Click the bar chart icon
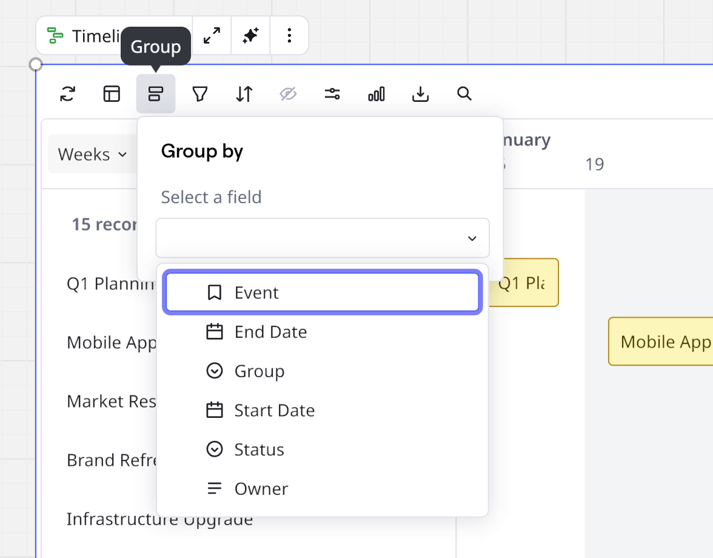 pyautogui.click(x=377, y=94)
